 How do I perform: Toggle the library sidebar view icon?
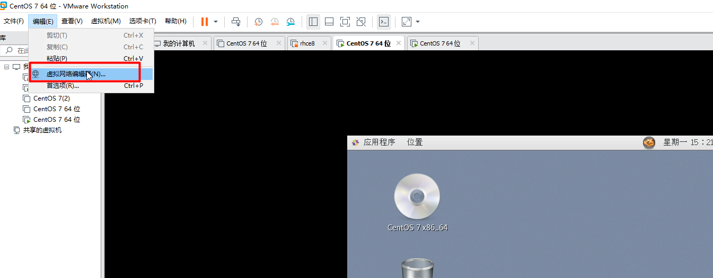313,22
